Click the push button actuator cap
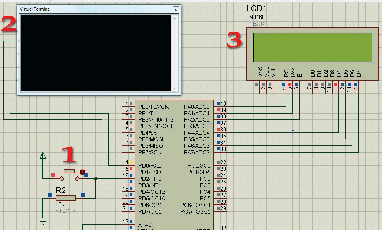Image resolution: width=382 pixels, height=230 pixels. pos(69,172)
